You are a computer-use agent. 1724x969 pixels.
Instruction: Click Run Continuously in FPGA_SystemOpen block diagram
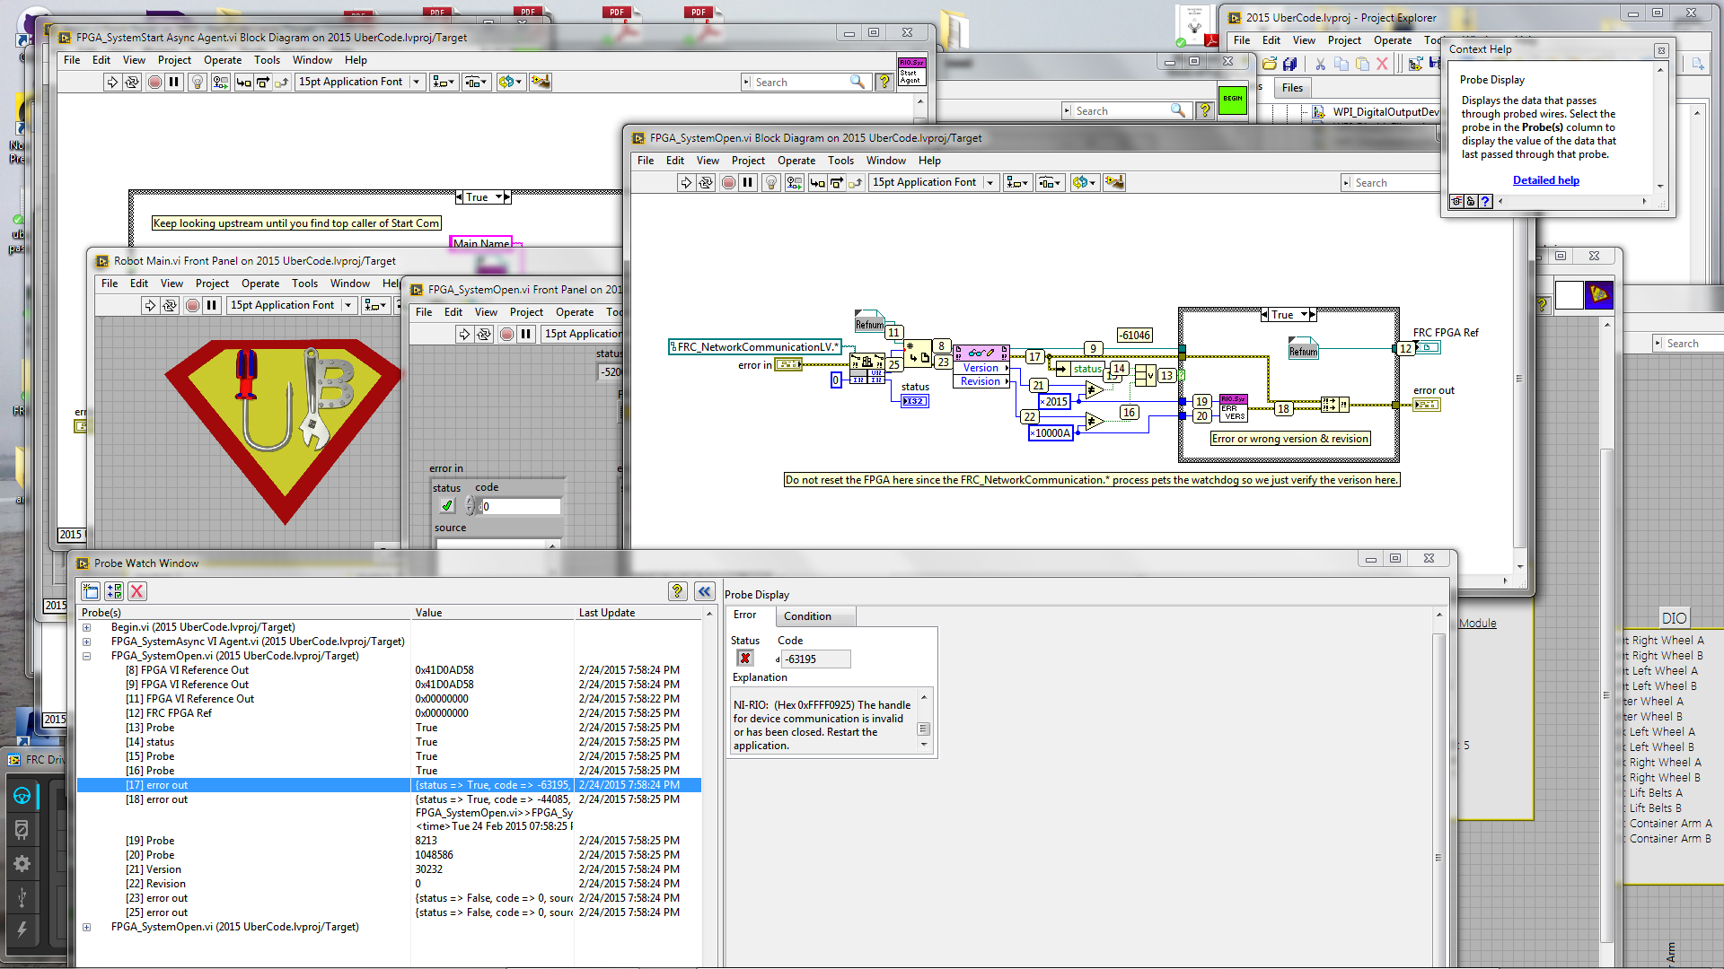click(x=706, y=182)
